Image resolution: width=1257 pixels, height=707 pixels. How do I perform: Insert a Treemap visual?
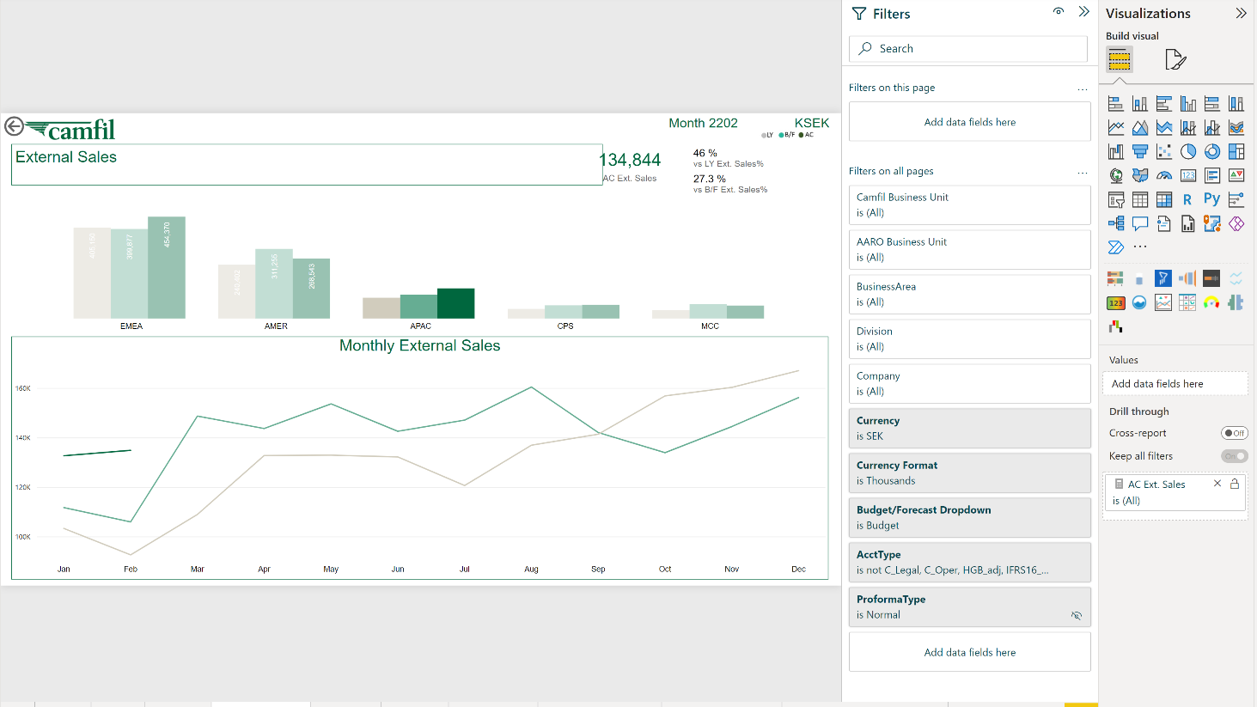point(1236,152)
